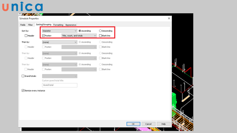The image size is (237, 133).
Task: Enable Header checkbox under Sort by
Action: (26, 36)
